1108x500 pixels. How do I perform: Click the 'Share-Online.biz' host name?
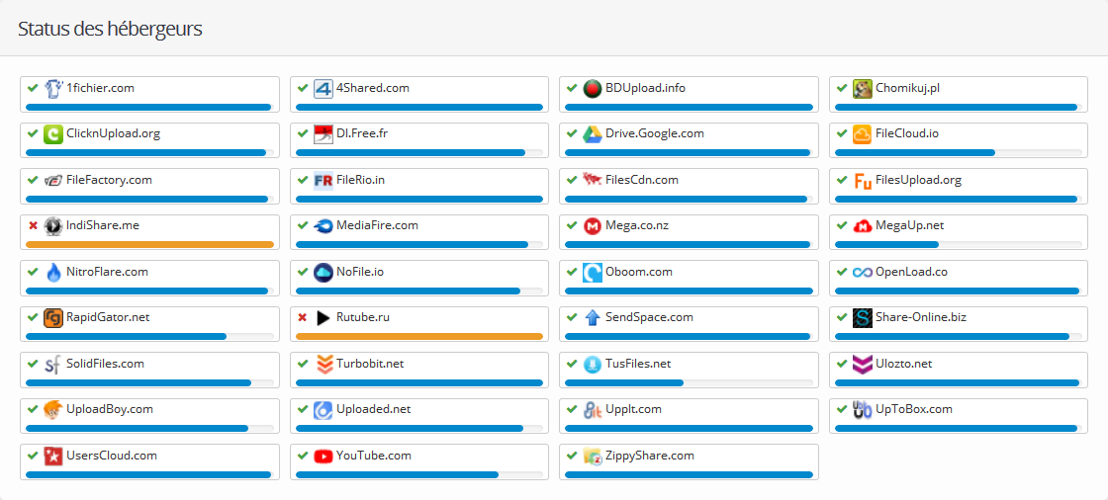pos(921,317)
